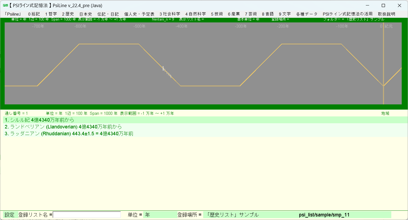Click the フォルダー = 「歴史リスト」サンプル header text
This screenshot has height=220, width=408.
[354, 19]
